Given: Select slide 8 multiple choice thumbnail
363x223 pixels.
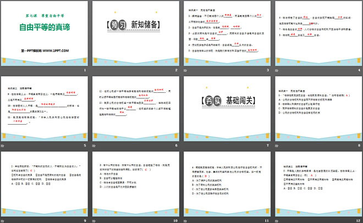Looking at the screenshot, I should pos(317,108).
